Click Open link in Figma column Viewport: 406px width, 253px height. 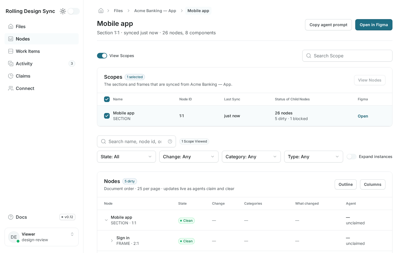(x=363, y=116)
